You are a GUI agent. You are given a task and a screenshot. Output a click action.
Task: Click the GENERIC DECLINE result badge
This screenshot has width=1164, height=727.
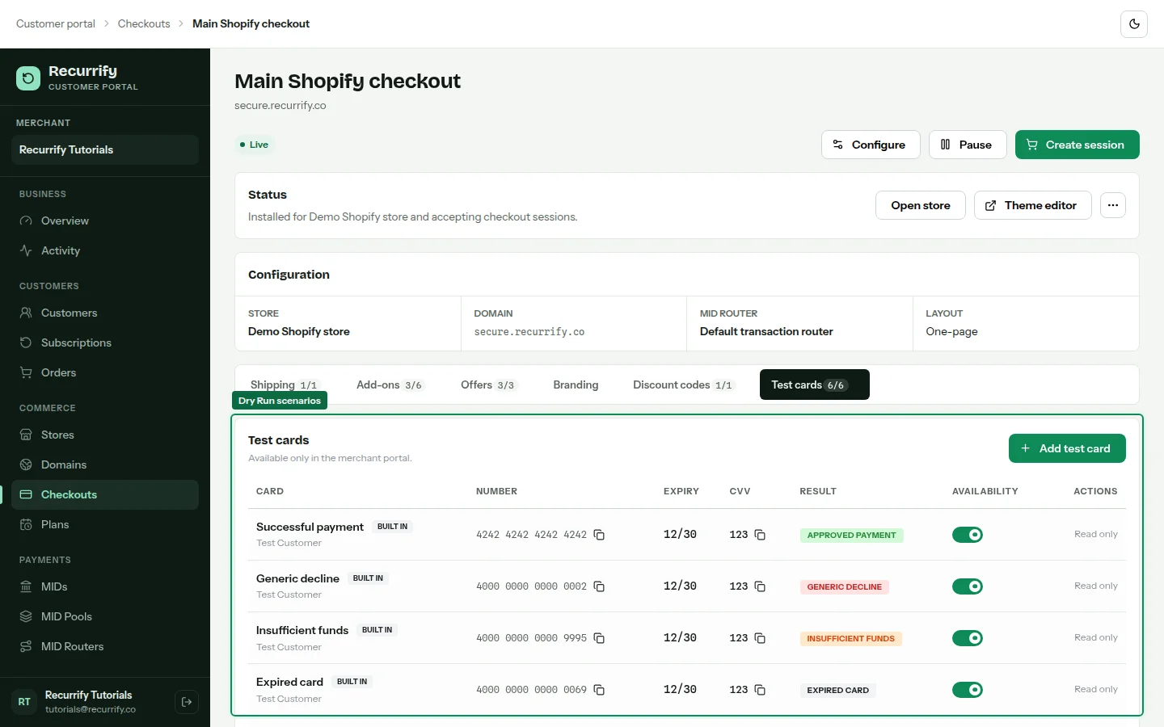coord(844,586)
